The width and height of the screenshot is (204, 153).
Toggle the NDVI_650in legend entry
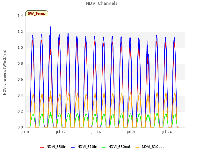(x=53, y=147)
